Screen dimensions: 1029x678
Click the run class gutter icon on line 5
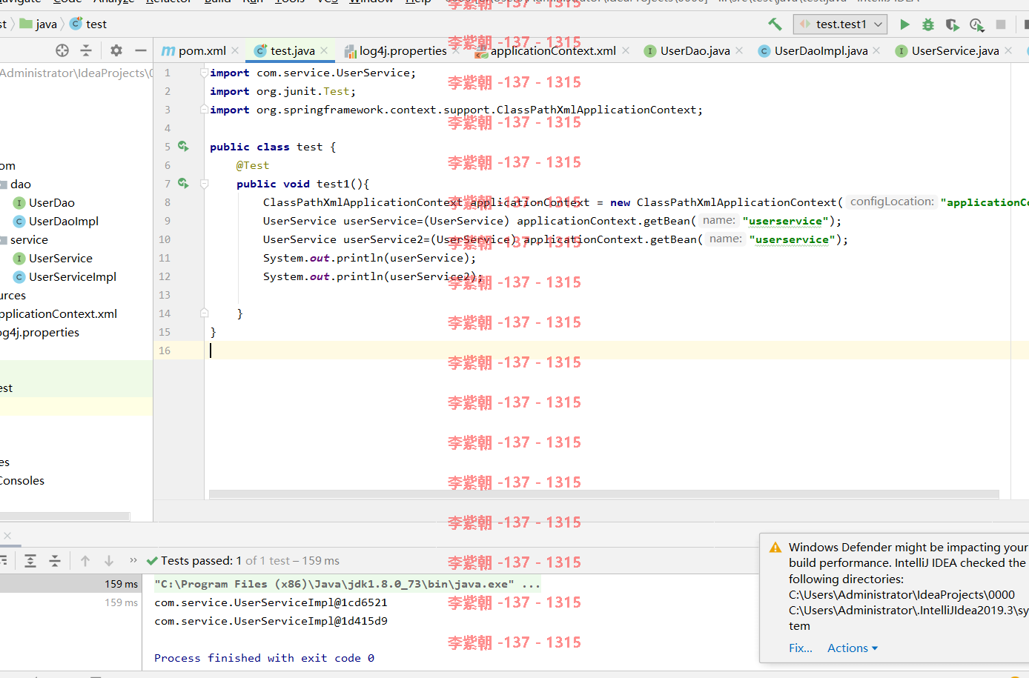pos(183,147)
